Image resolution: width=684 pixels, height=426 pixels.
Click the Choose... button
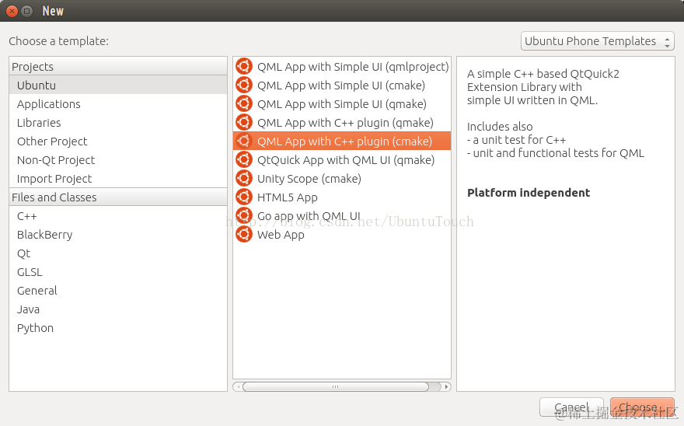pos(642,407)
